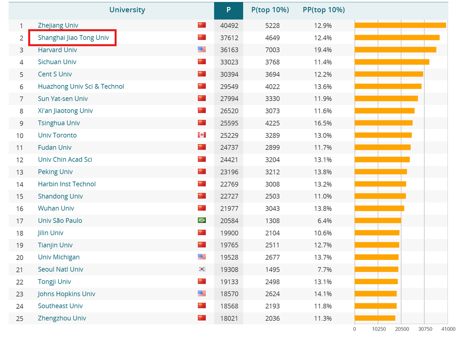Click the Brazil flag beside Univ São Paulo
Screen dimensions: 462x338
(x=202, y=220)
